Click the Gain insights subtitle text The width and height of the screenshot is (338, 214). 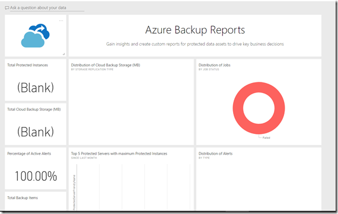[195, 44]
